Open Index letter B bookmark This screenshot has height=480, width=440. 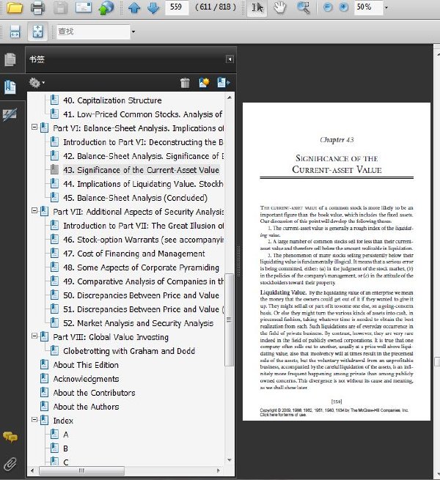click(x=65, y=448)
